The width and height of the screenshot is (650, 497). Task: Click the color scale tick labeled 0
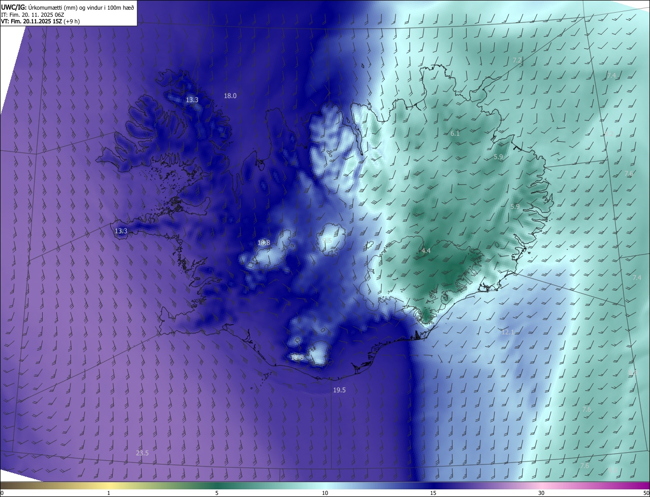[2, 493]
